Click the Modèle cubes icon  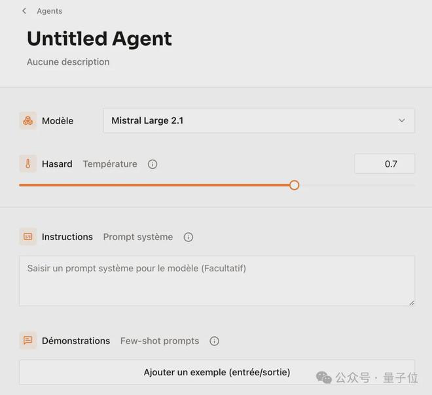point(27,120)
